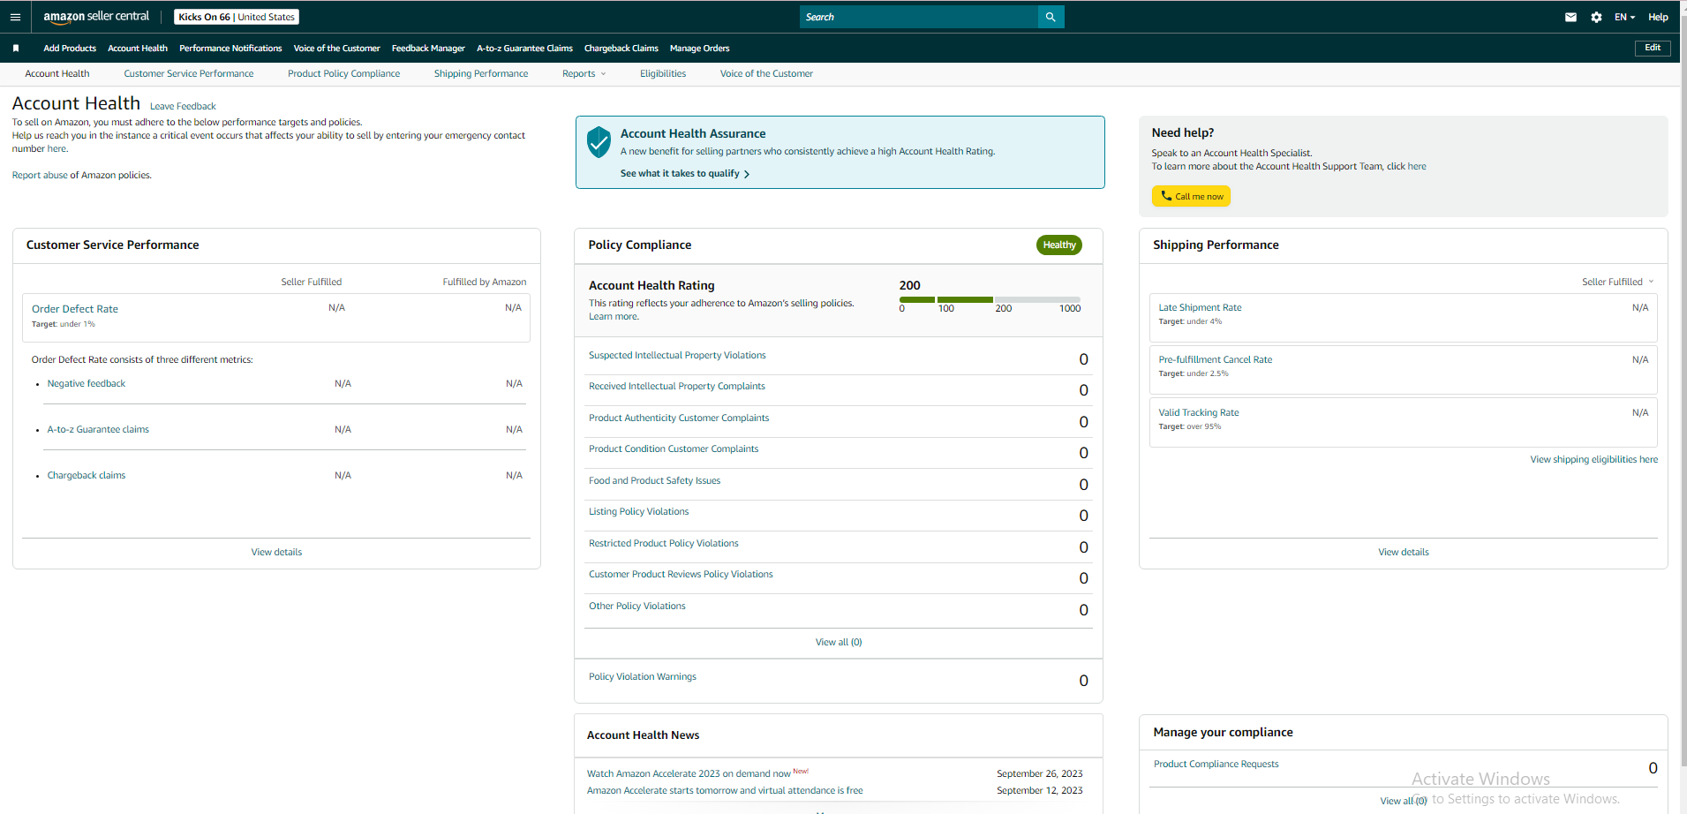The width and height of the screenshot is (1687, 814).
Task: Click the Report abuse link
Action: (x=40, y=176)
